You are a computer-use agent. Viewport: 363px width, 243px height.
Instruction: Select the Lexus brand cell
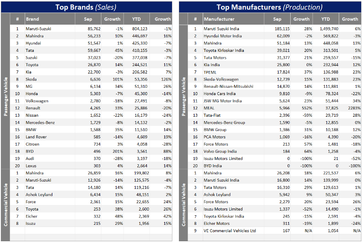(x=32, y=166)
